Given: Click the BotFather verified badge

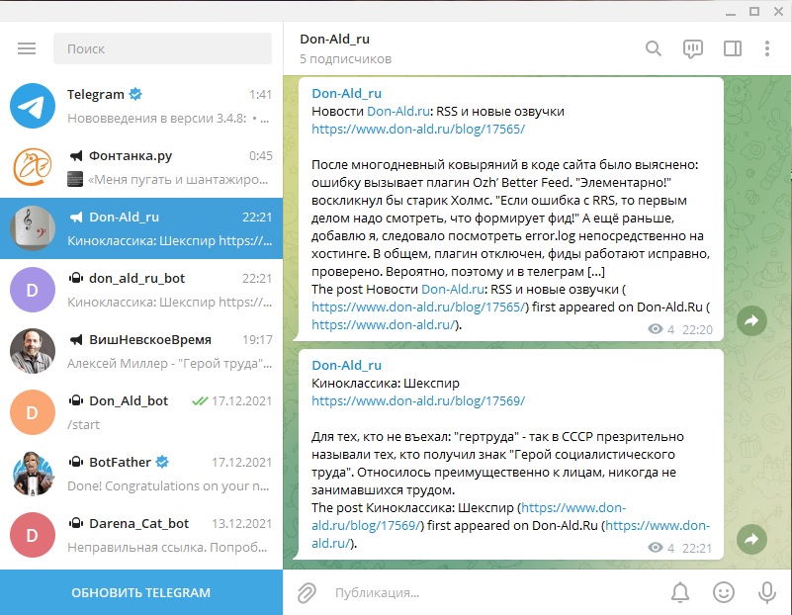Looking at the screenshot, I should pyautogui.click(x=162, y=462).
